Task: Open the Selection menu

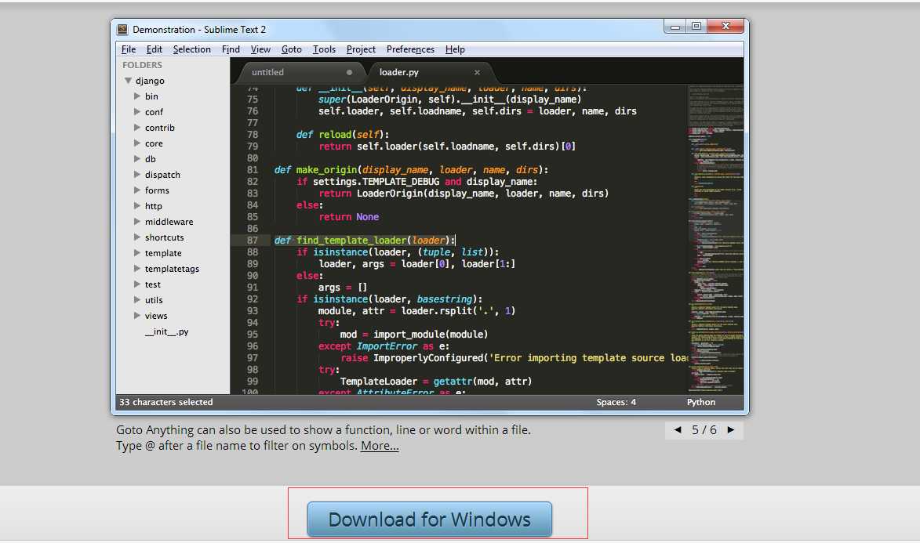Action: (192, 49)
